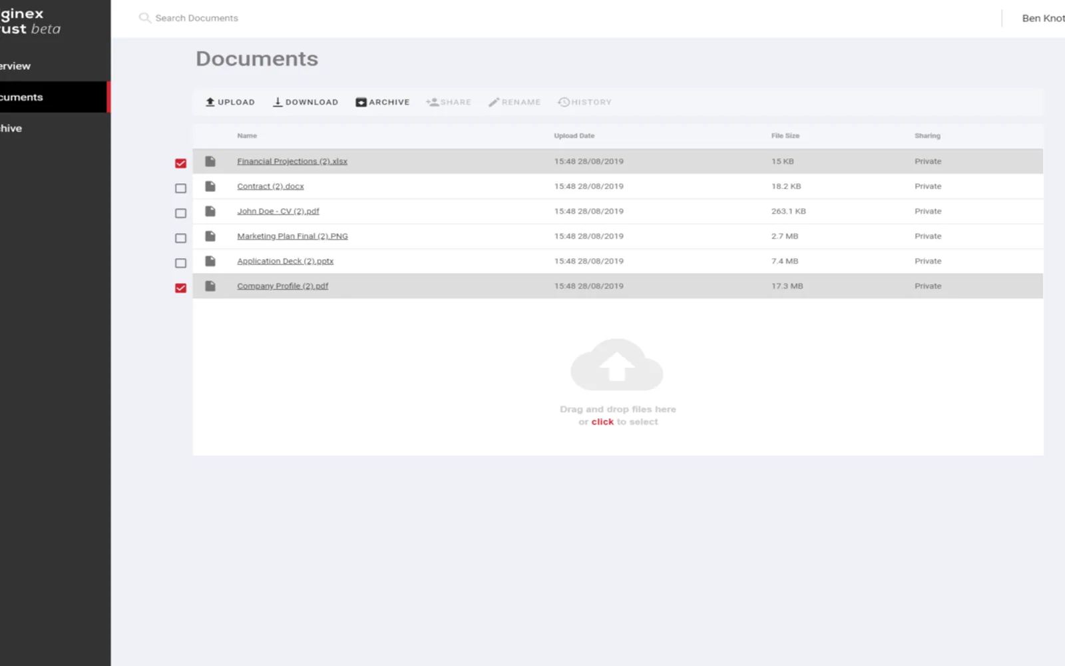This screenshot has width=1065, height=666.
Task: Click the cloud upload icon
Action: 617,364
